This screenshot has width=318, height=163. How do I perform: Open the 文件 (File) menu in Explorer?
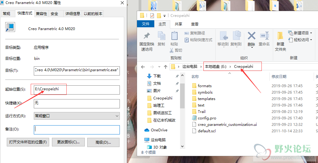point(146,24)
